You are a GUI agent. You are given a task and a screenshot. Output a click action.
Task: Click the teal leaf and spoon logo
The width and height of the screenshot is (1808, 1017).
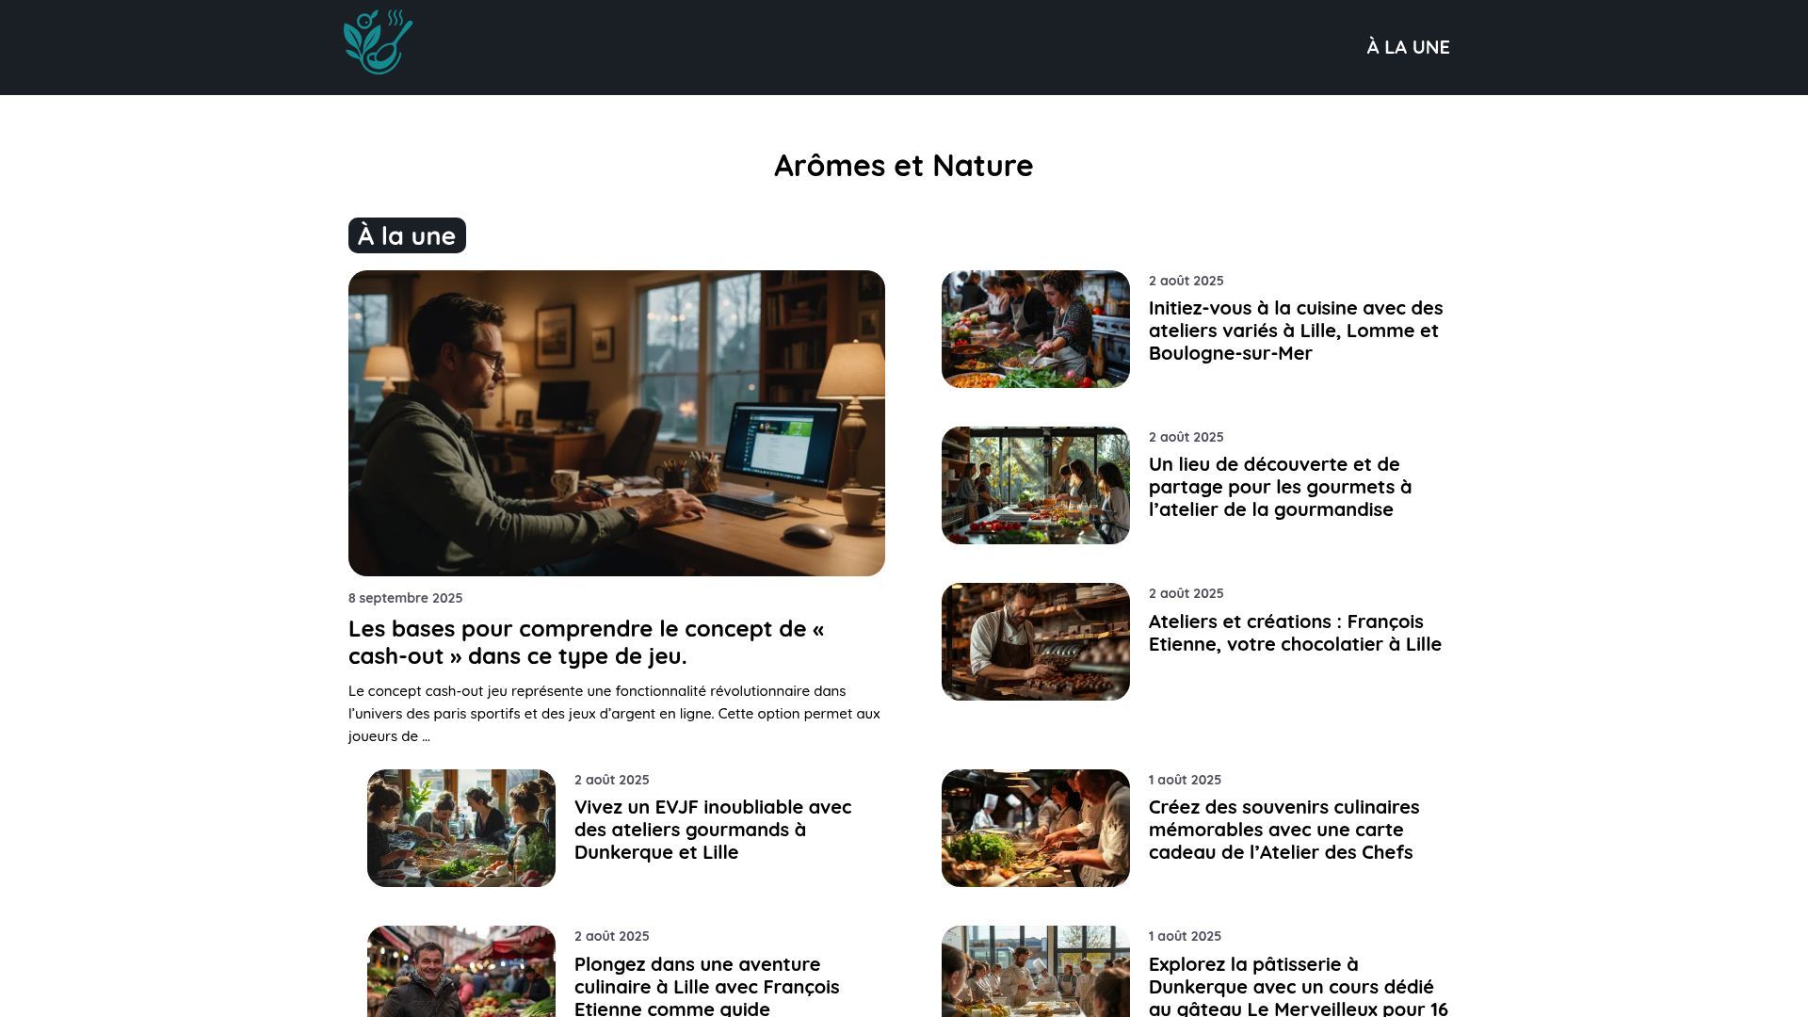coord(378,42)
